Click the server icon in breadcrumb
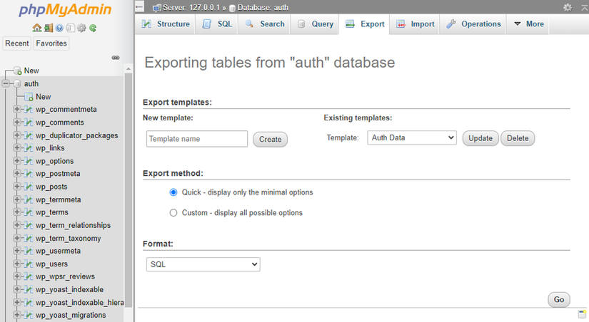 (x=157, y=8)
